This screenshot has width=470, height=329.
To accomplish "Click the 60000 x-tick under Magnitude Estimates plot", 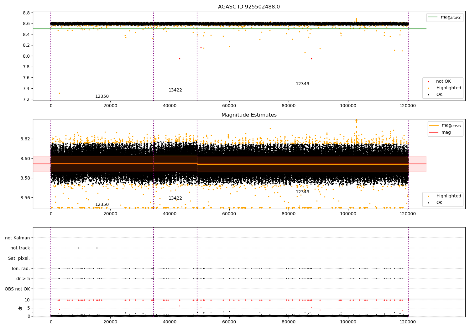I will click(229, 214).
